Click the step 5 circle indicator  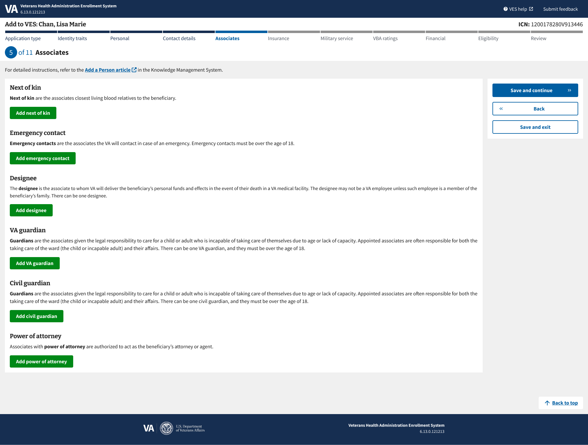[11, 52]
